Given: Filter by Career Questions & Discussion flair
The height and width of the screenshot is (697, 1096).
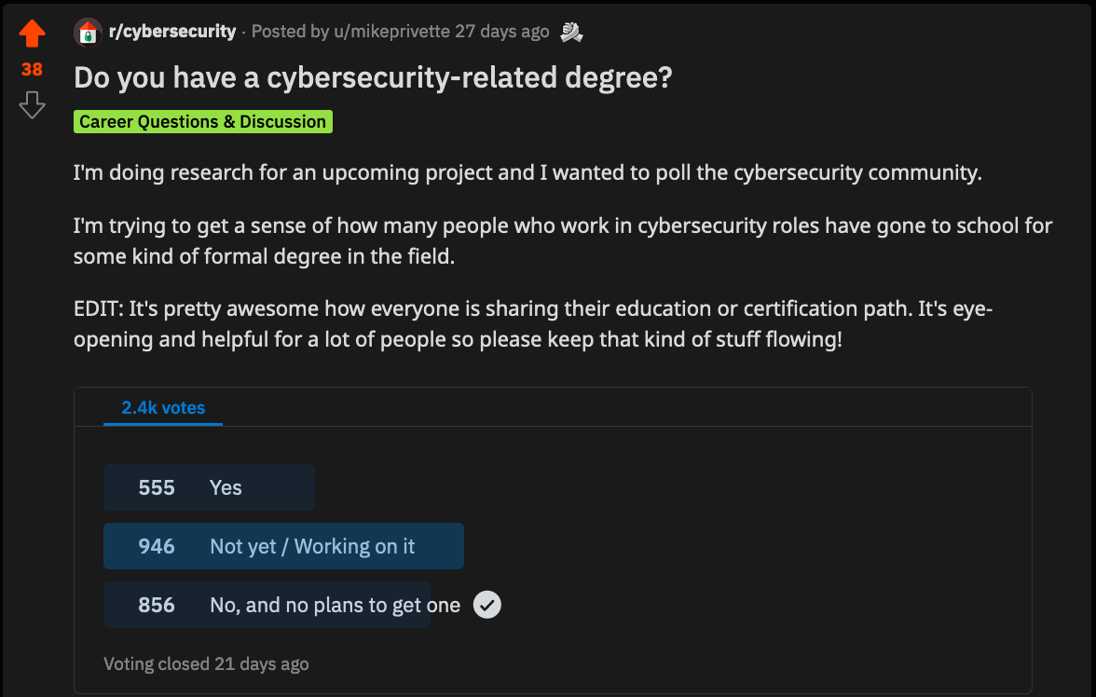Looking at the screenshot, I should (203, 122).
